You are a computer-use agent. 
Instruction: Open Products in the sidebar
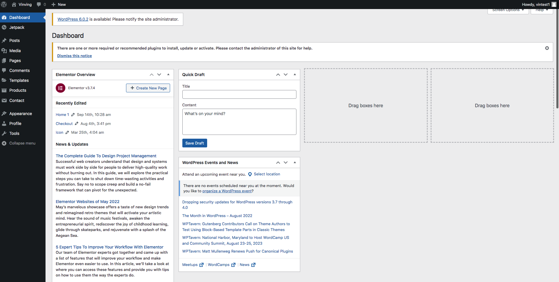(23, 90)
